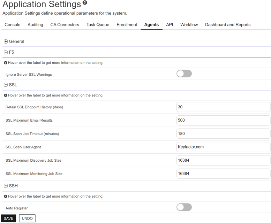Expand the General section
This screenshot has width=271, height=223.
6,41
